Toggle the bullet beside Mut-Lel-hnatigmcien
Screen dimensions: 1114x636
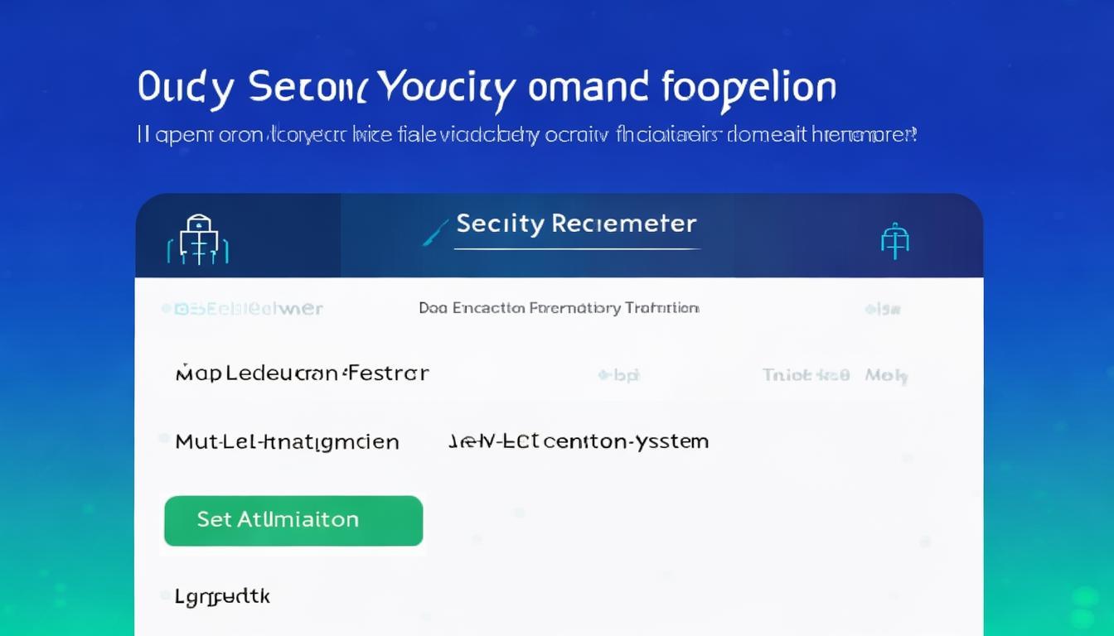click(x=164, y=438)
